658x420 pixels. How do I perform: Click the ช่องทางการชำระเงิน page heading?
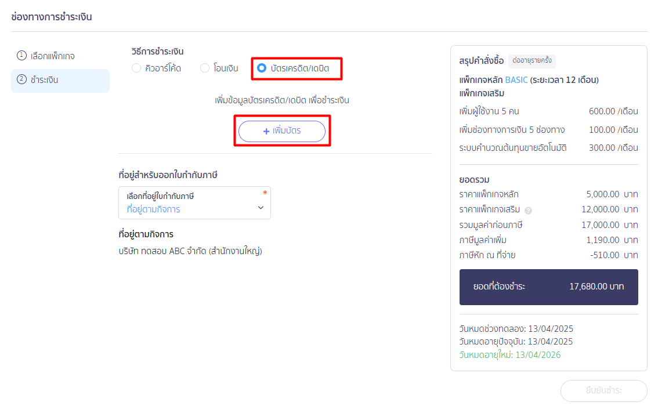52,17
